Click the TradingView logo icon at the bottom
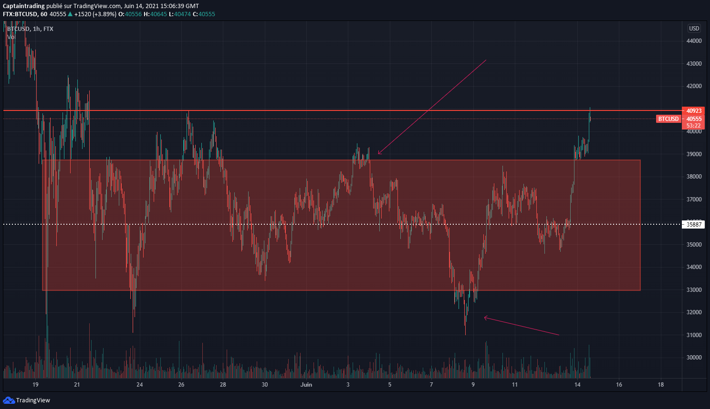710x409 pixels. pos(9,400)
